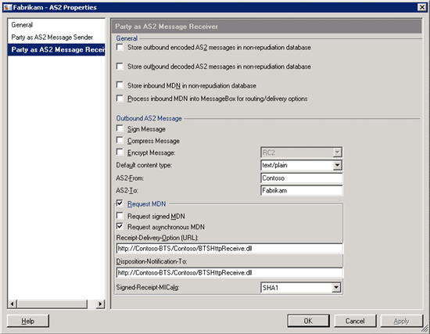430x334 pixels.
Task: Toggle the Compress Message checkbox
Action: click(120, 140)
